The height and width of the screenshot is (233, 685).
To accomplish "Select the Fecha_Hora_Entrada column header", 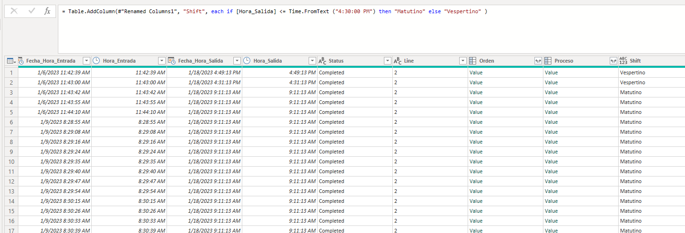I will point(51,61).
